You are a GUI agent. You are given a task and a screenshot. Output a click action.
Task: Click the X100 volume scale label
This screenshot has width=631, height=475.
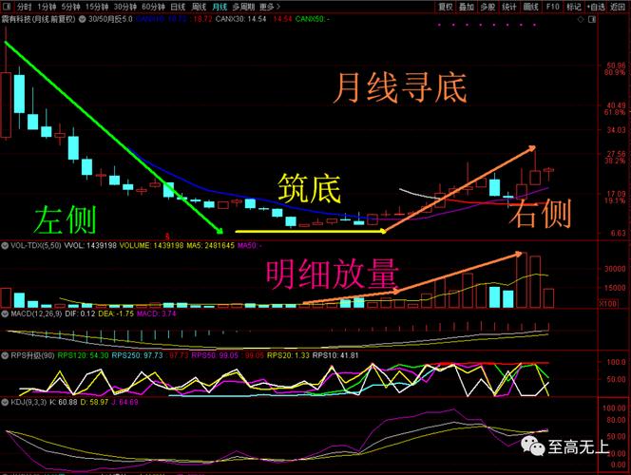[607, 304]
